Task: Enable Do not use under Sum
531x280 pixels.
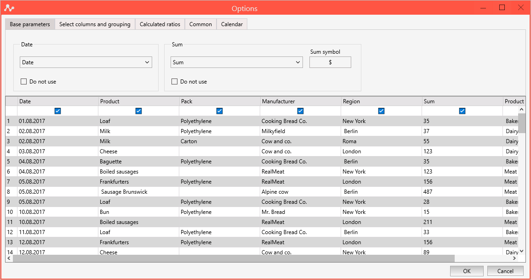Action: pos(174,82)
